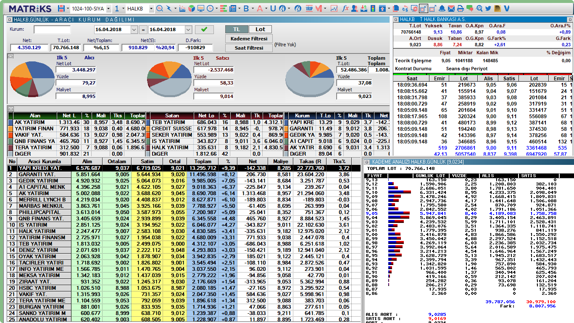The height and width of the screenshot is (323, 574).
Task: Click the clock icon in toolbar
Action: [210, 8]
